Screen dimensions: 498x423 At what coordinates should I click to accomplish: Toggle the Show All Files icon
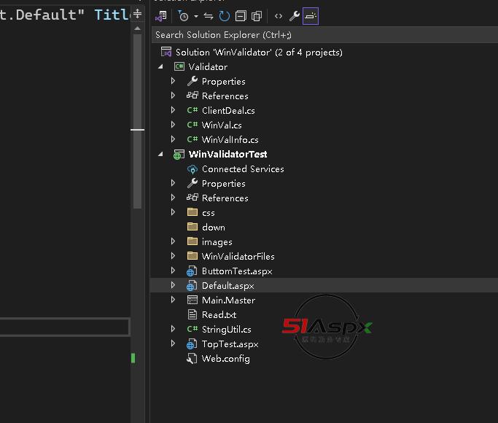[257, 16]
